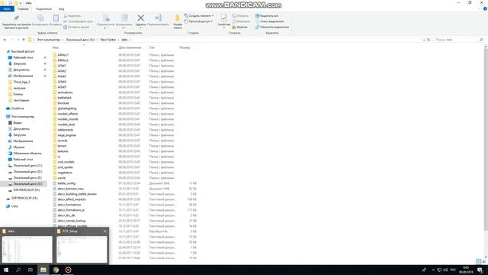Viewport: 488px width, 275px height.
Task: Click the Cut (Вырезать) scissors command
Action: pyautogui.click(x=72, y=16)
